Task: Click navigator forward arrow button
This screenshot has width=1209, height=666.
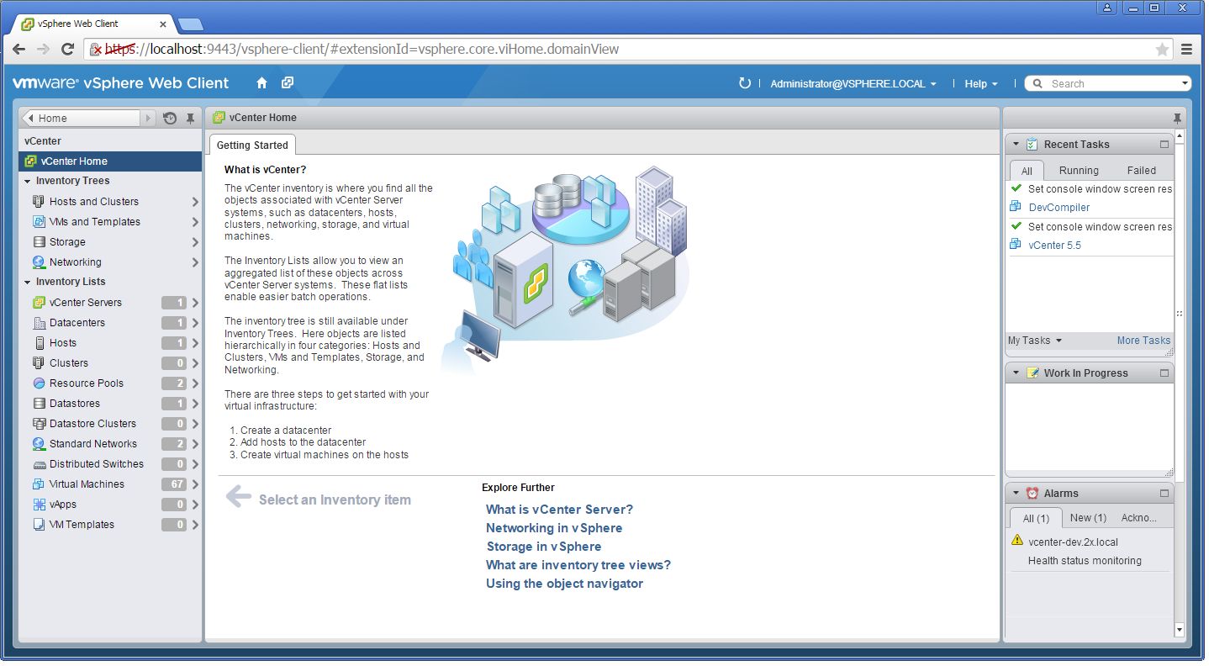Action: (x=149, y=119)
